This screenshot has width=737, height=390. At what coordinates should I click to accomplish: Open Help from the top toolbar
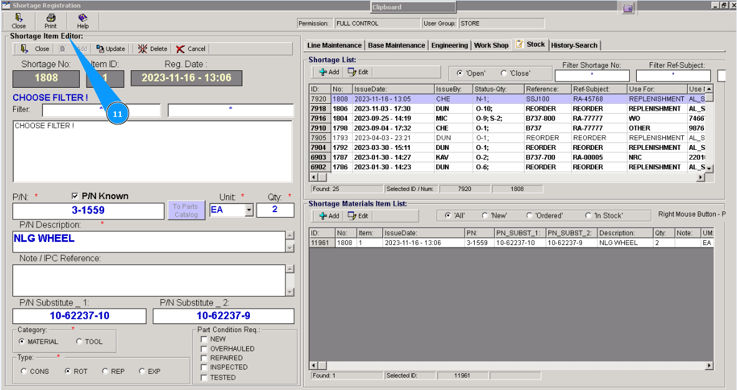(83, 21)
